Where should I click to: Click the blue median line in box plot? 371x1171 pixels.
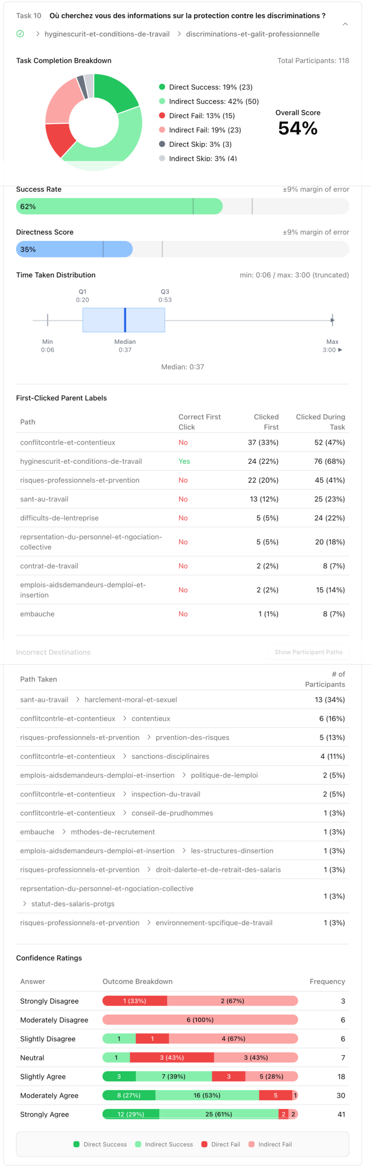[x=125, y=320]
